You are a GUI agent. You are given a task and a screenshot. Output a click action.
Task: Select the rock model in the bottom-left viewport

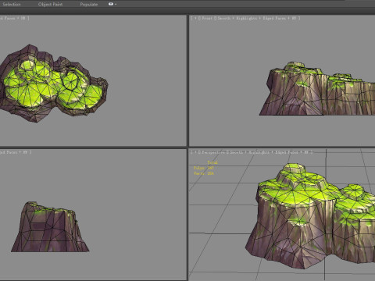(49, 228)
